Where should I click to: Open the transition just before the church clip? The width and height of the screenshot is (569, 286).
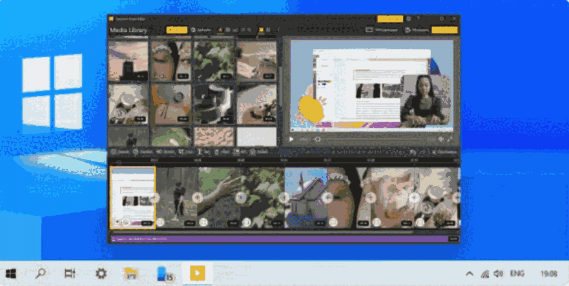[x=284, y=198]
